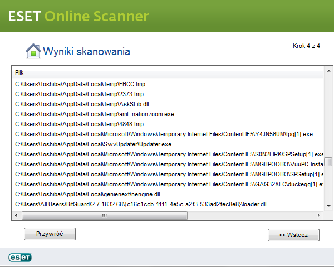Select the AskSLib.dll file row
This screenshot has width=334, height=267.
[168, 104]
